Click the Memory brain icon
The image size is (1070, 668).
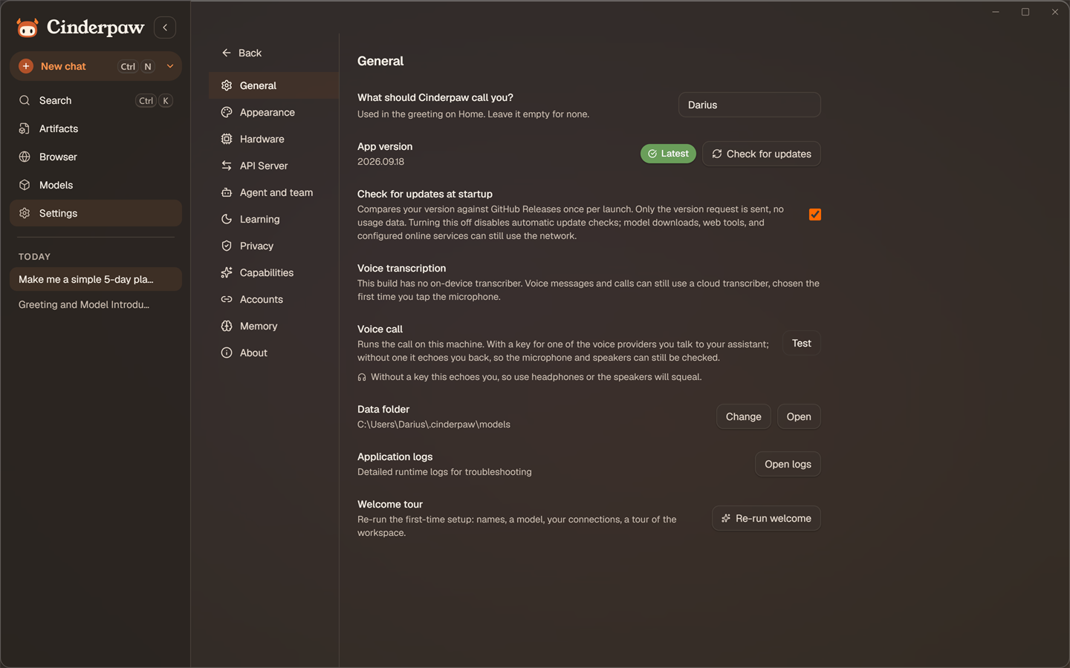pos(227,326)
